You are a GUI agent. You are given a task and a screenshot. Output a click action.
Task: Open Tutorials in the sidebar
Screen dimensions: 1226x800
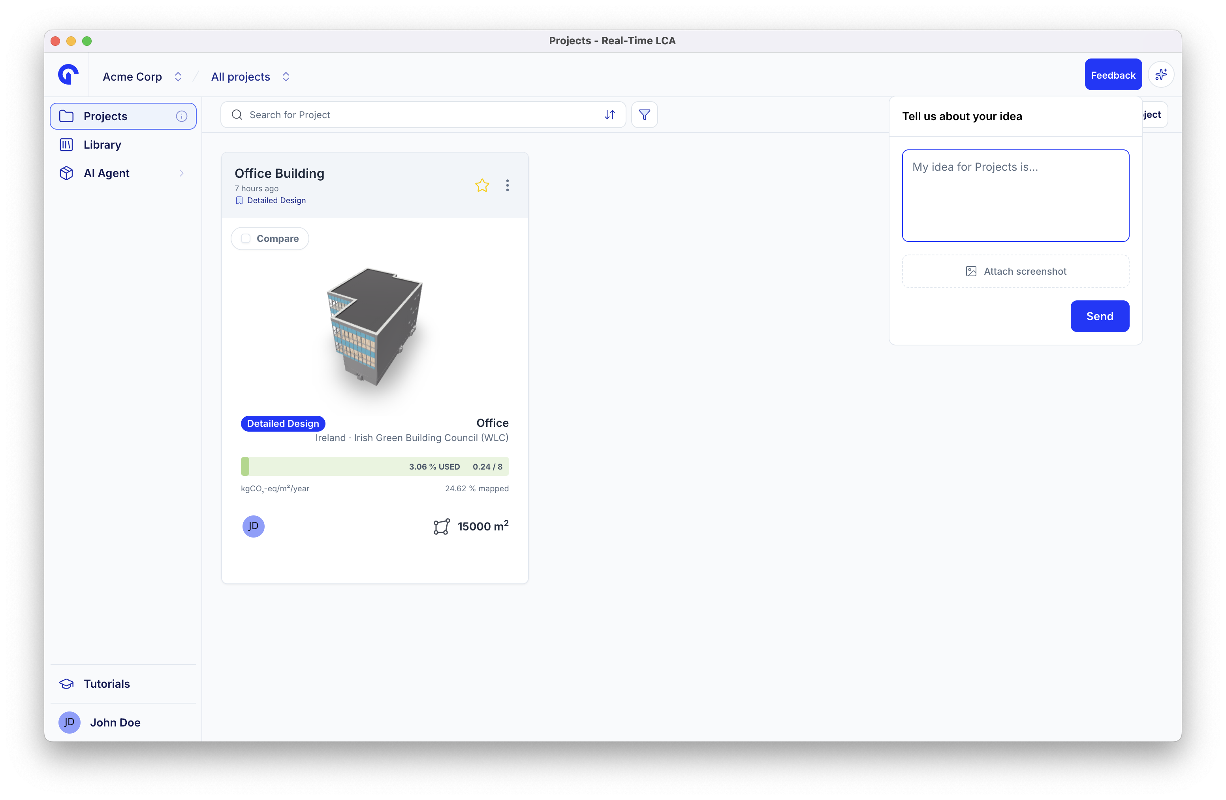point(123,683)
